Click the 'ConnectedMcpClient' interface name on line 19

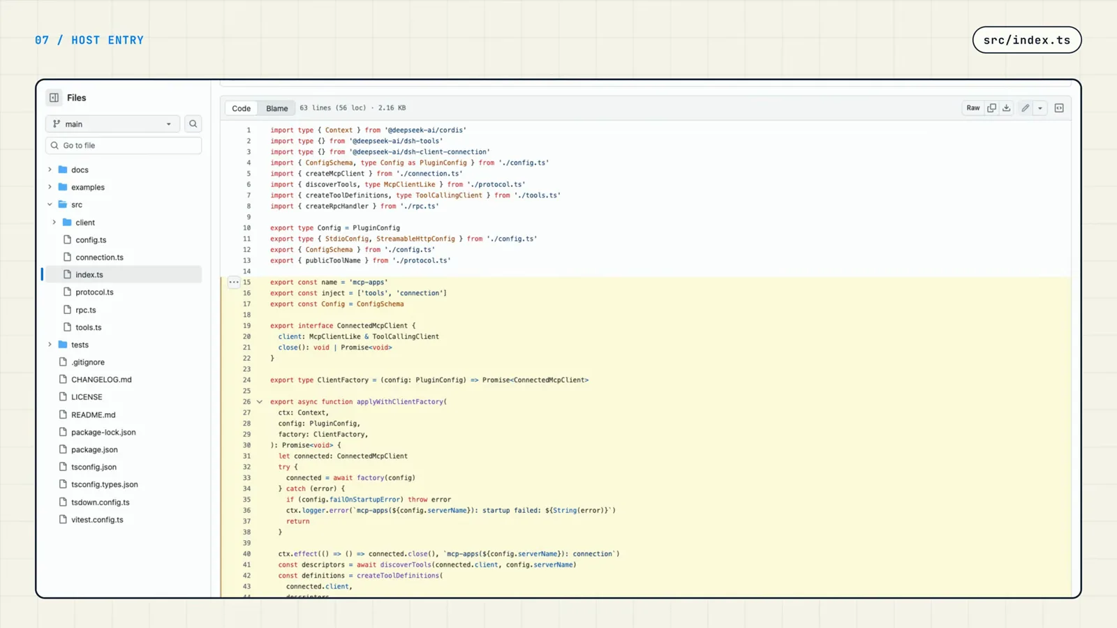coord(373,326)
